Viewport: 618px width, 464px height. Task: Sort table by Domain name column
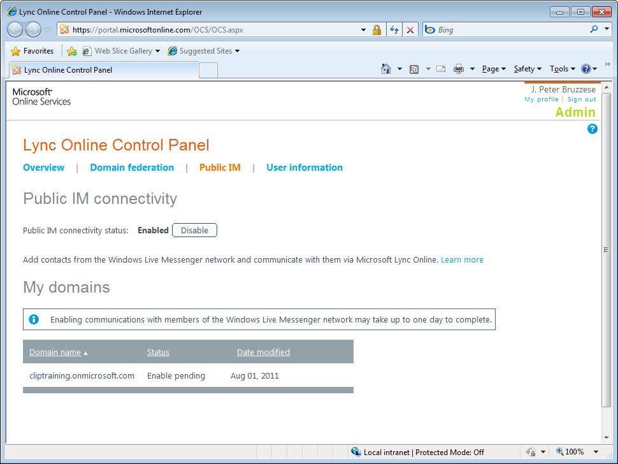(55, 352)
